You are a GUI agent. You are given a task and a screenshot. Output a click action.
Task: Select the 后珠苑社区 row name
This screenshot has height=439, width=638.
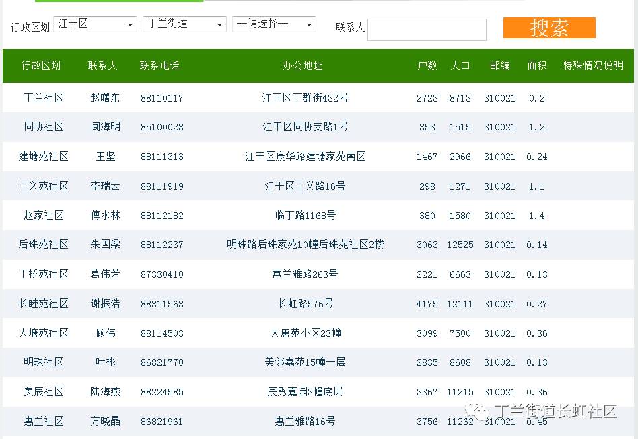coord(44,244)
